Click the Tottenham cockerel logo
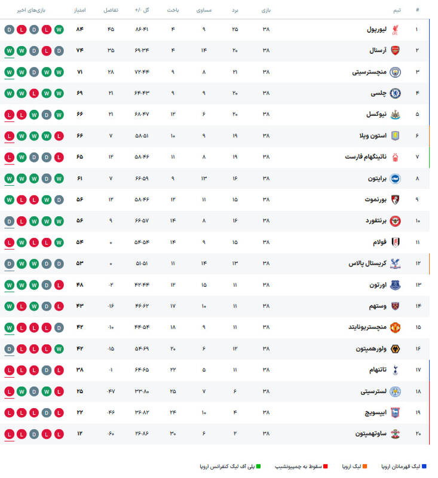 [395, 370]
